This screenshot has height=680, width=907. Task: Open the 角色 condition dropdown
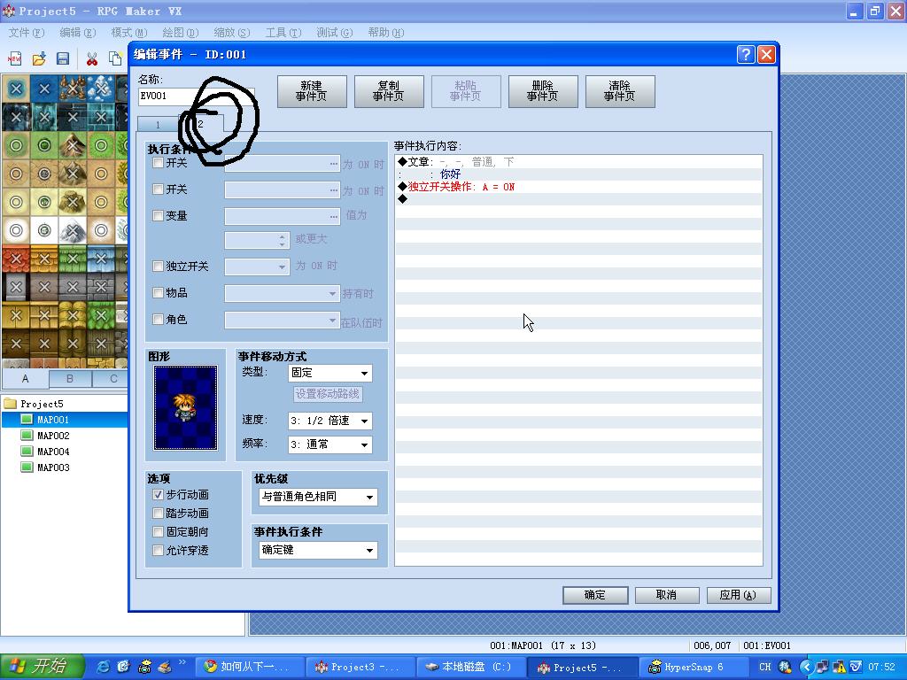282,320
